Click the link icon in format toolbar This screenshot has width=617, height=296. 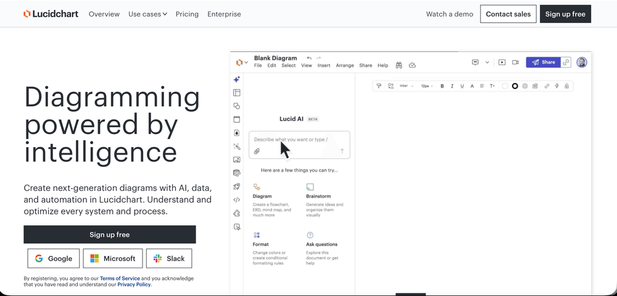point(547,86)
